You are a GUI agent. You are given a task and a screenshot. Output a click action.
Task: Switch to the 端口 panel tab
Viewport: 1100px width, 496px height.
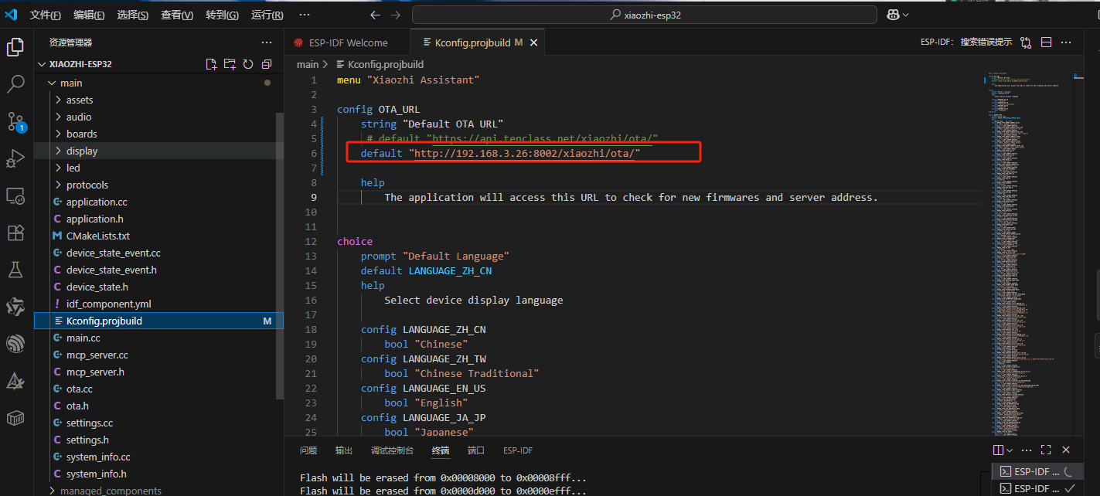coord(476,450)
